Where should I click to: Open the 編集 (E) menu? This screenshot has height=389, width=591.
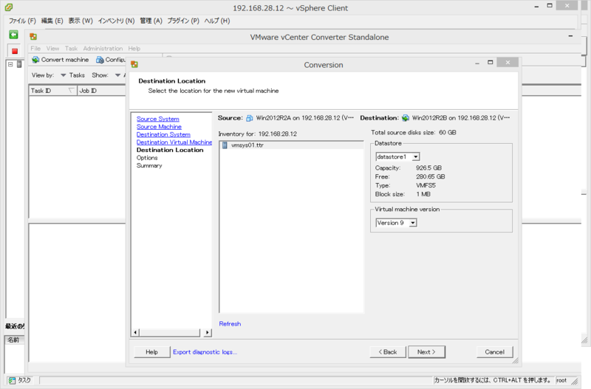coord(52,21)
